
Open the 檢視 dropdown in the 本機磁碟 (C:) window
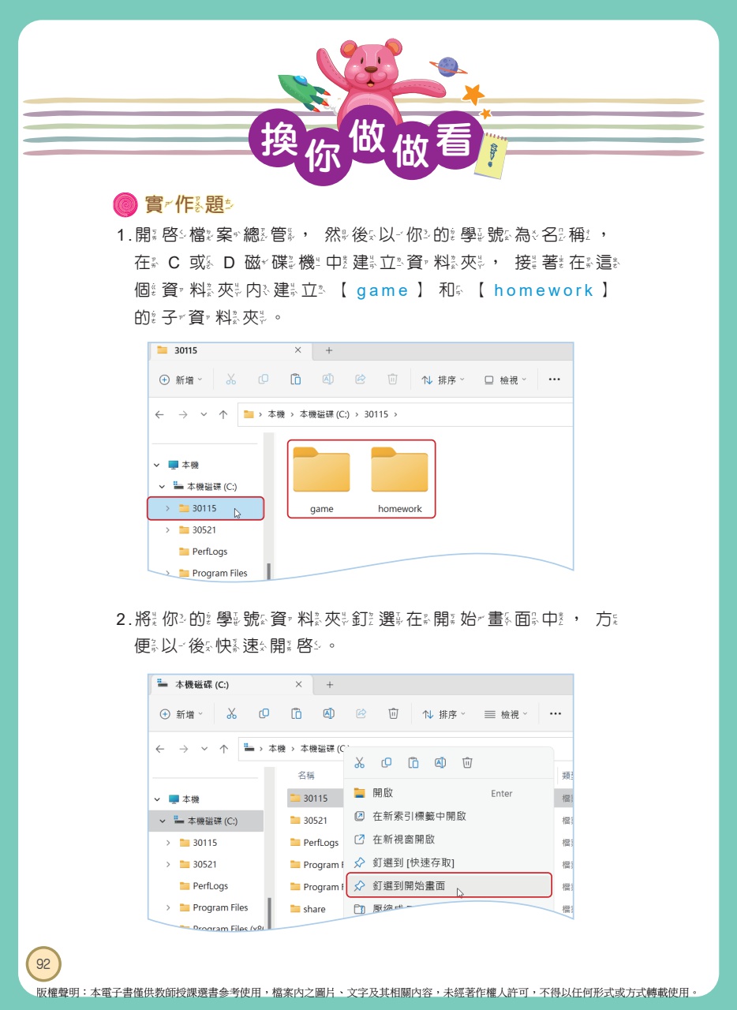(x=506, y=714)
